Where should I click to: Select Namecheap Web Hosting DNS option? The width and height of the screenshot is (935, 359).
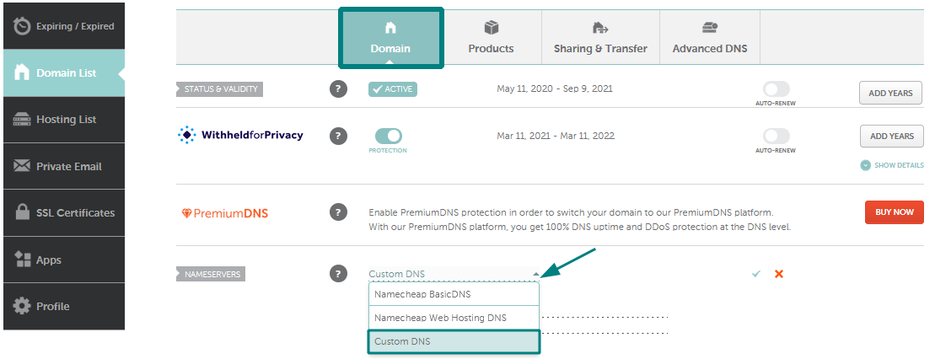(454, 318)
